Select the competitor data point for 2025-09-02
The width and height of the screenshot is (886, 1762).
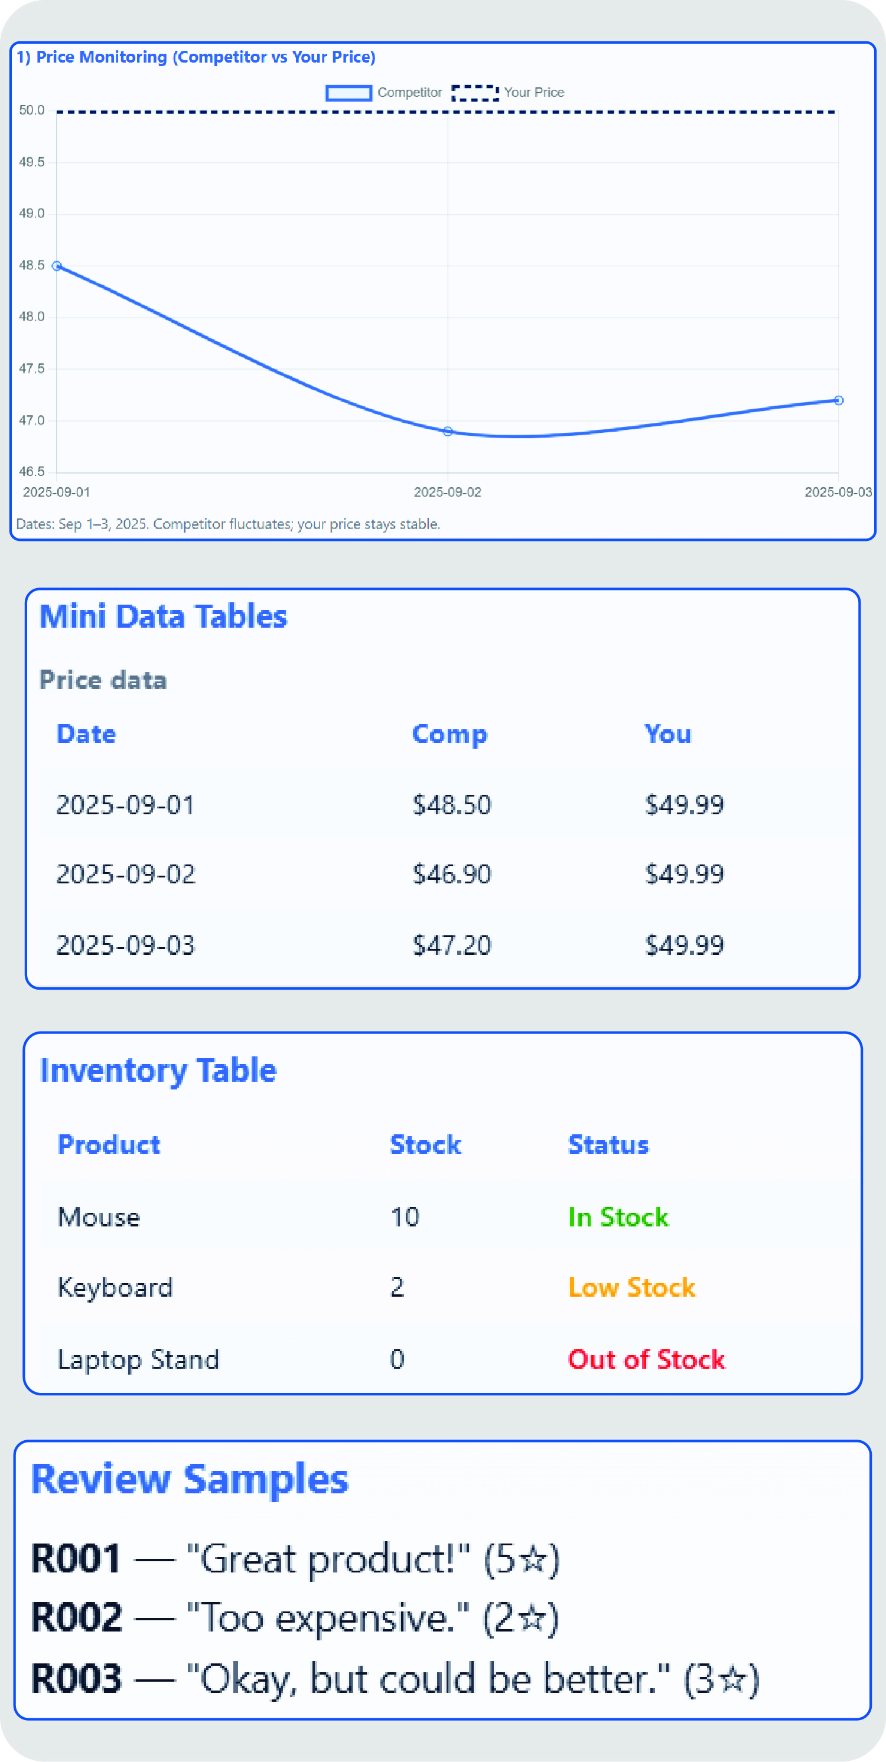(x=448, y=432)
